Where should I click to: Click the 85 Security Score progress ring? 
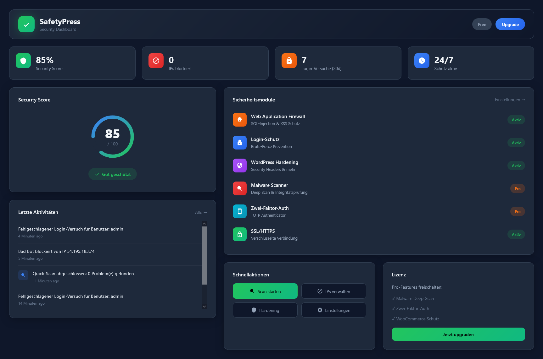[x=112, y=136]
